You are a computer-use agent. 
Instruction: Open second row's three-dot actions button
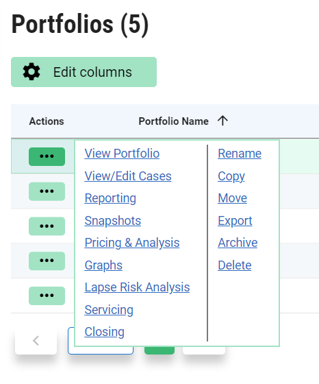(47, 191)
